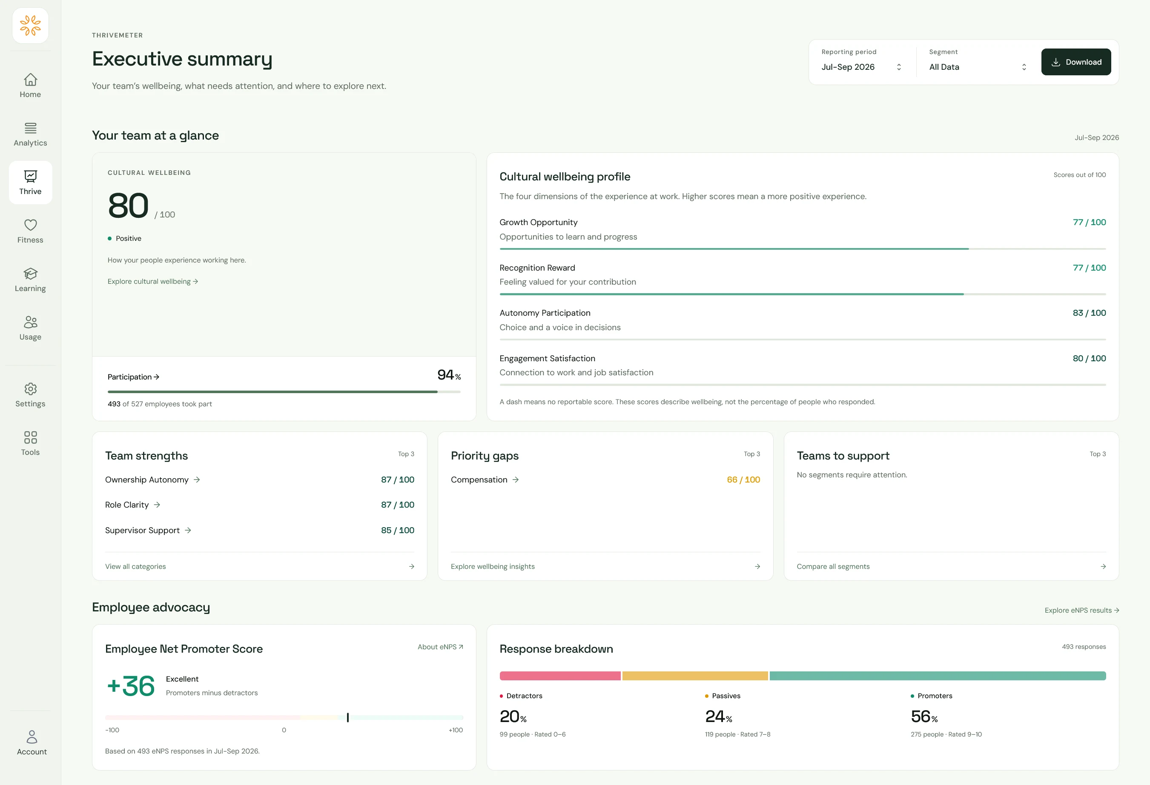Select the Thrive sidebar icon

click(x=30, y=183)
